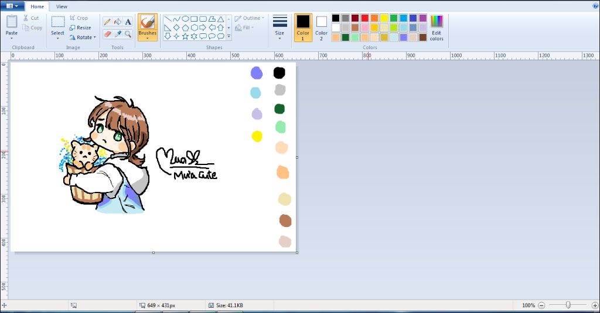This screenshot has height=313, width=600.
Task: Choose the Pentagon shape
Action: [x=185, y=27]
